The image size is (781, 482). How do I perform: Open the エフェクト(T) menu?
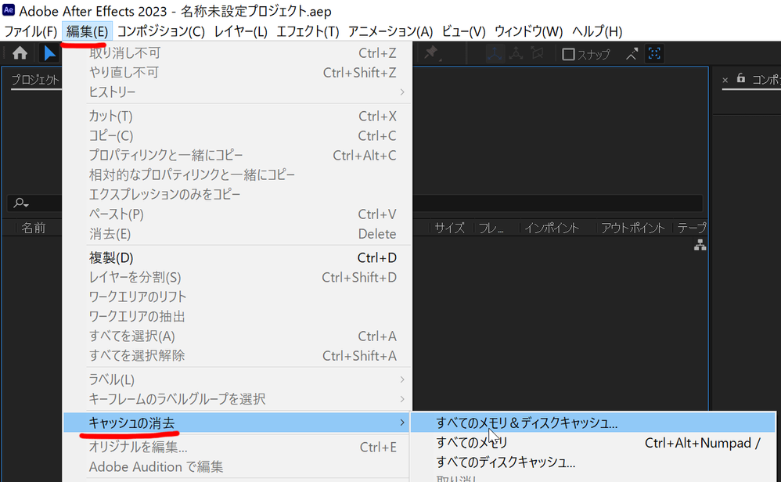pos(308,31)
